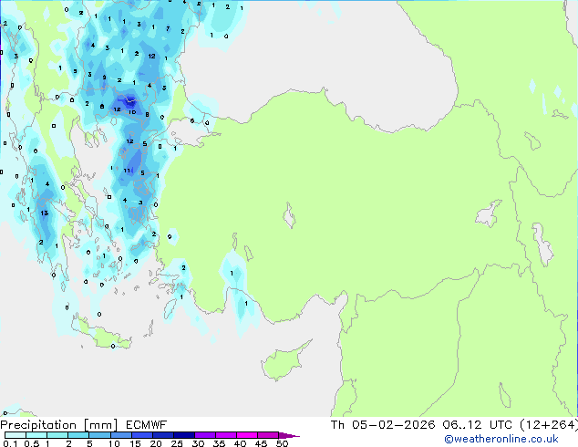Pick the legend swatch between 35 and 40
The image size is (578, 447).
click(x=225, y=435)
